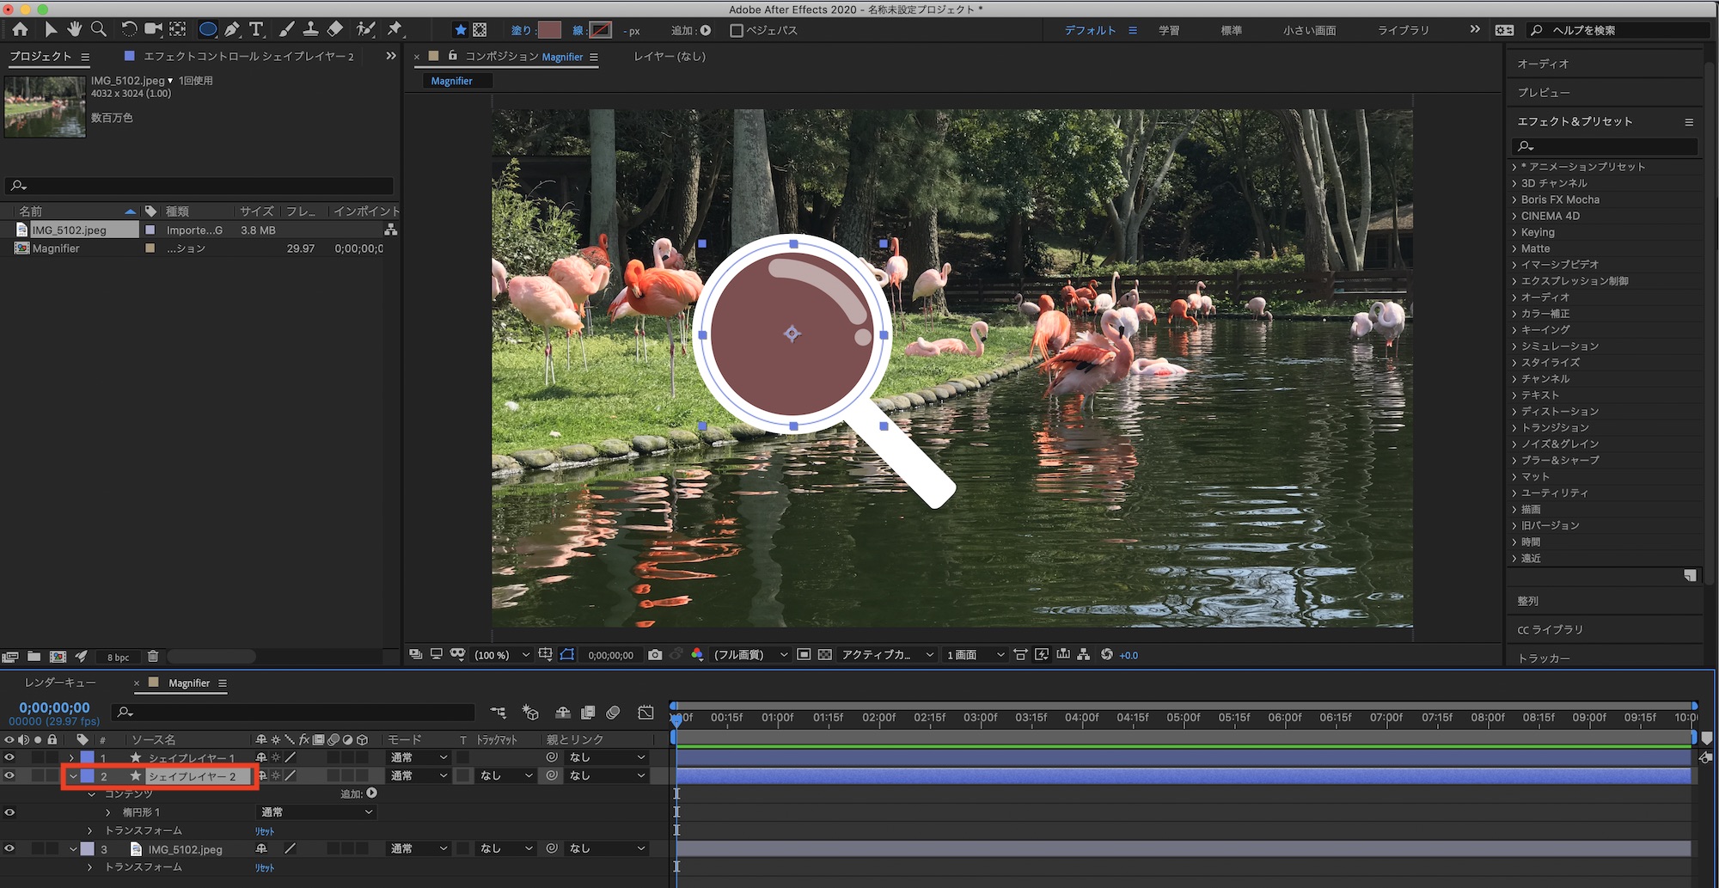The height and width of the screenshot is (888, 1719).
Task: Select the Ellipse shape tool
Action: tap(207, 29)
